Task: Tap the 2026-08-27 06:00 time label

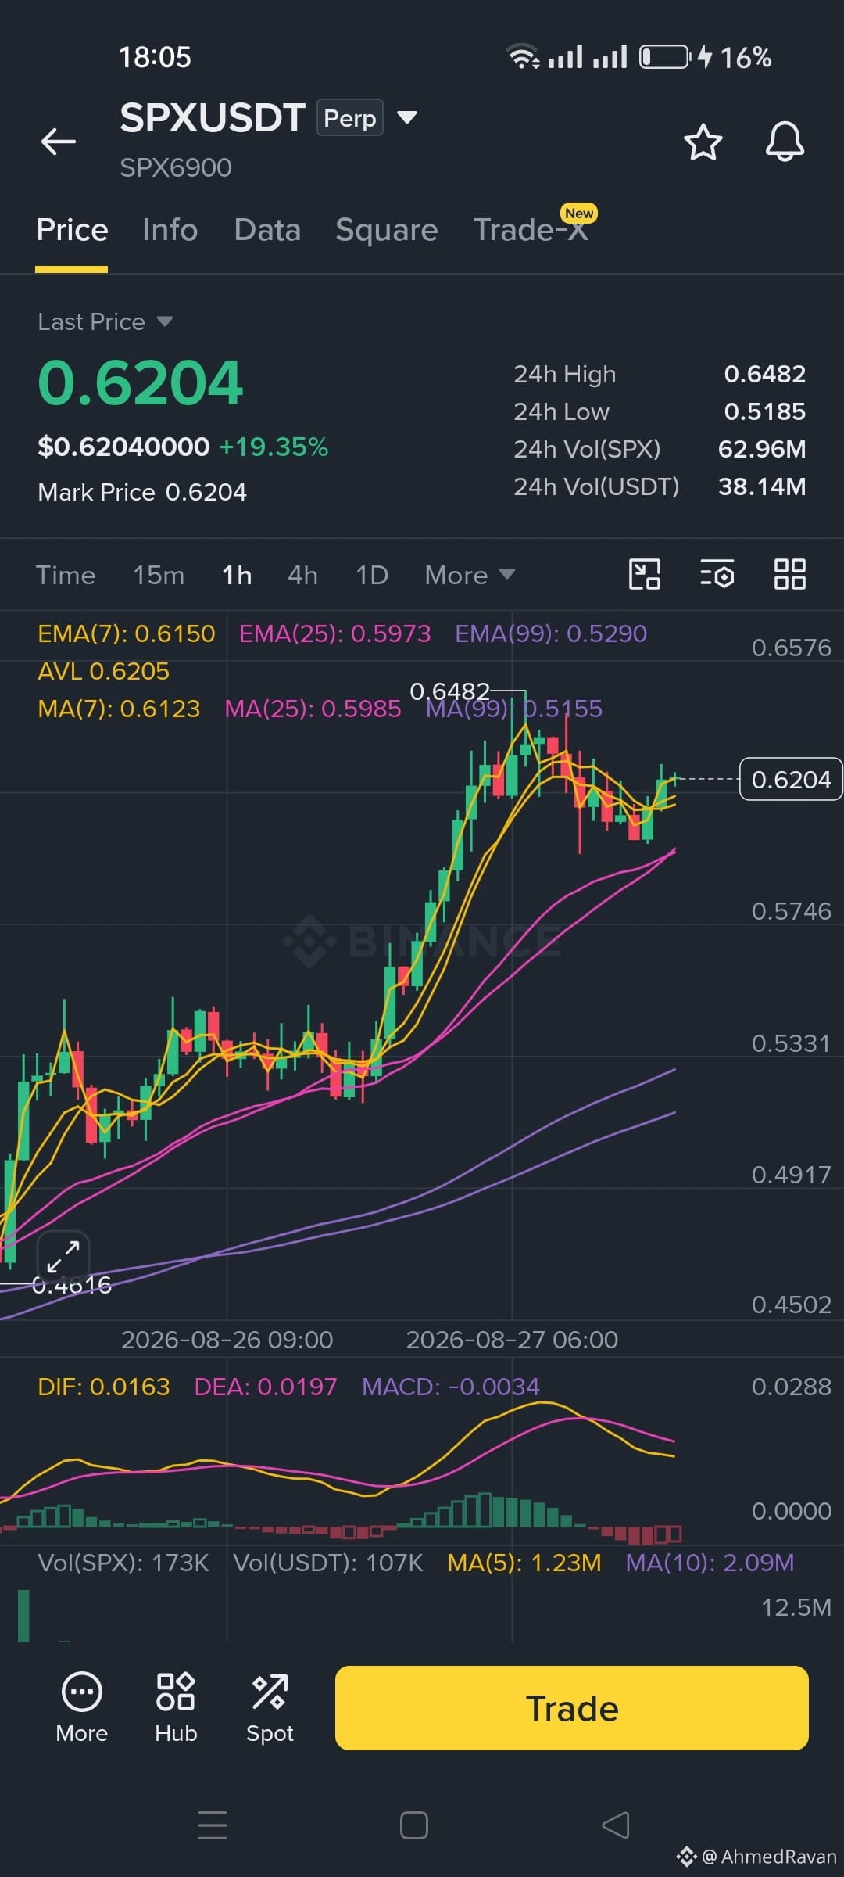Action: pyautogui.click(x=512, y=1340)
